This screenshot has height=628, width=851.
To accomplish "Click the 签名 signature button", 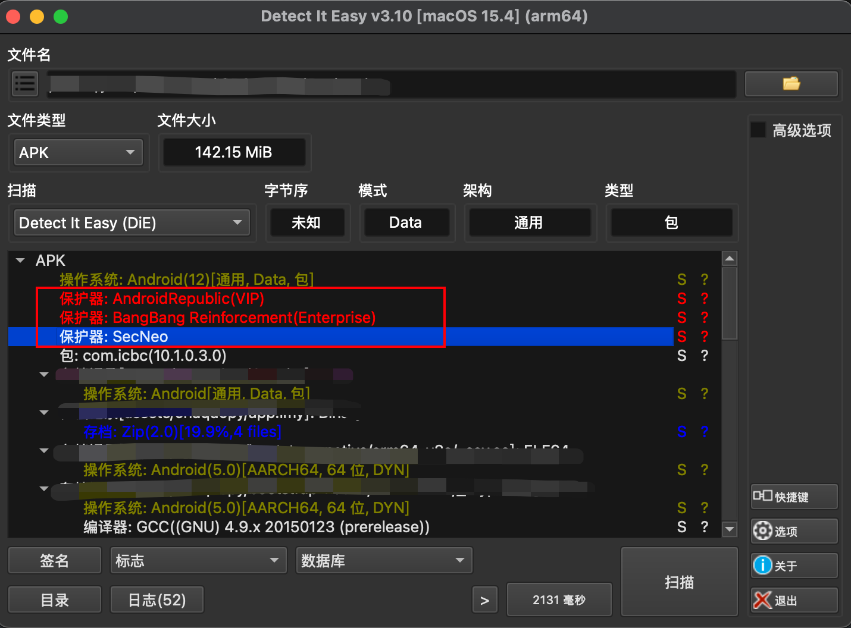I will click(55, 560).
